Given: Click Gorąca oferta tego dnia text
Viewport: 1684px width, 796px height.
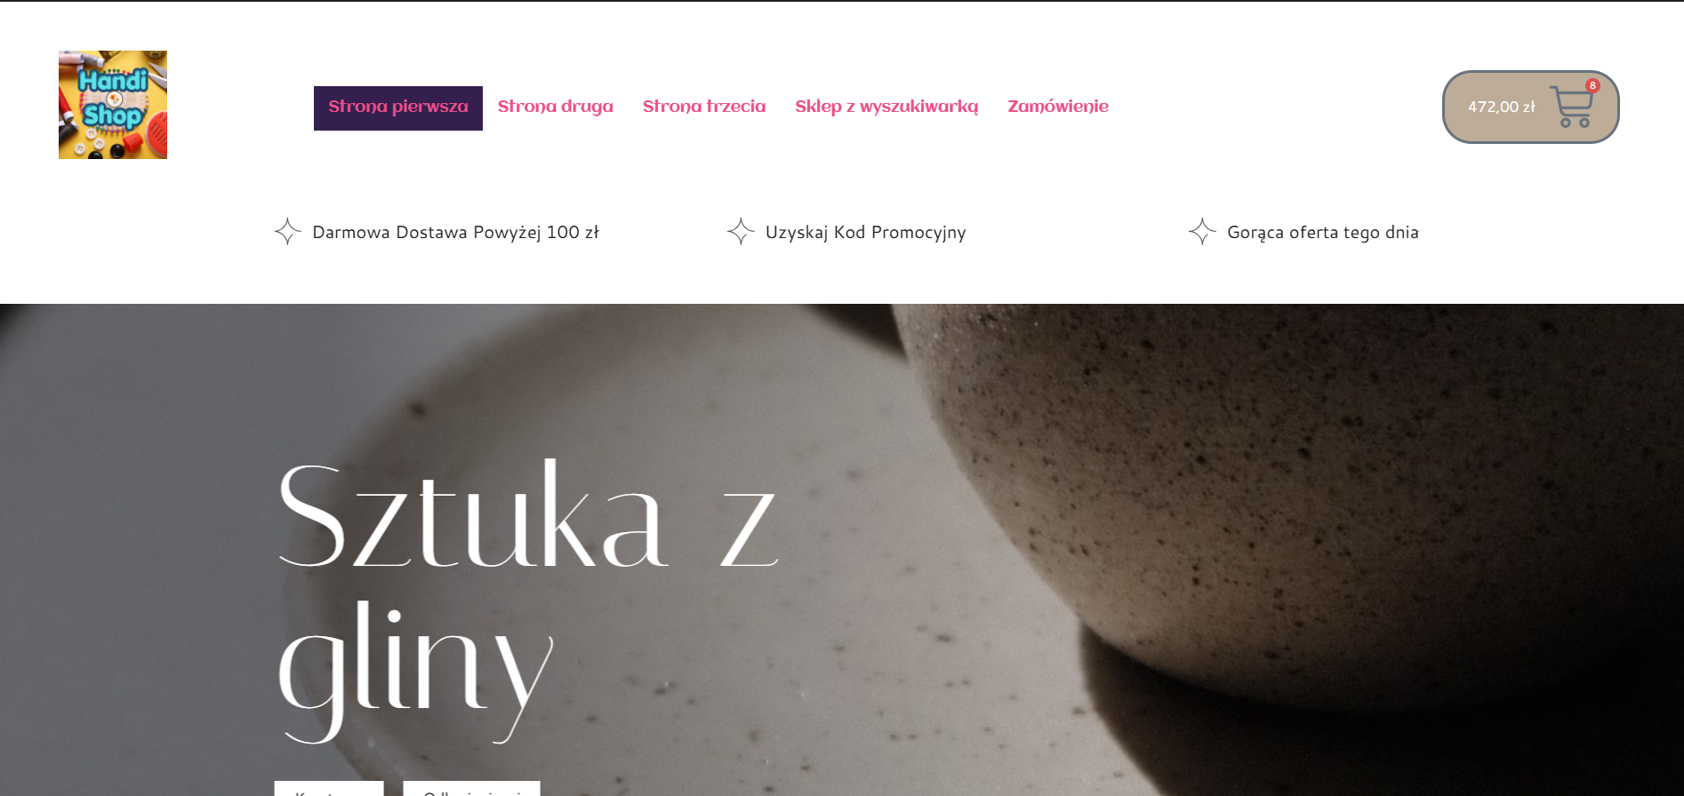Looking at the screenshot, I should 1323,233.
